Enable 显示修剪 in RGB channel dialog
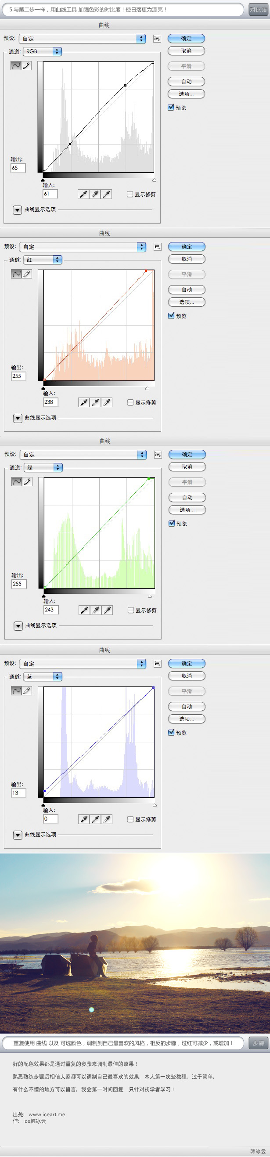Viewport: 270px width, 1157px height. point(130,194)
